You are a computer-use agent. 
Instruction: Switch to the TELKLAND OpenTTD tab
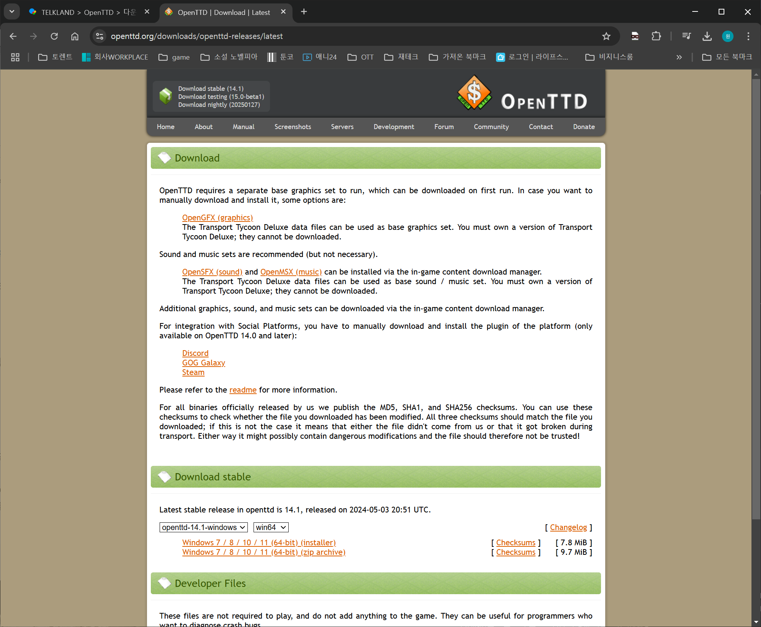(x=82, y=12)
